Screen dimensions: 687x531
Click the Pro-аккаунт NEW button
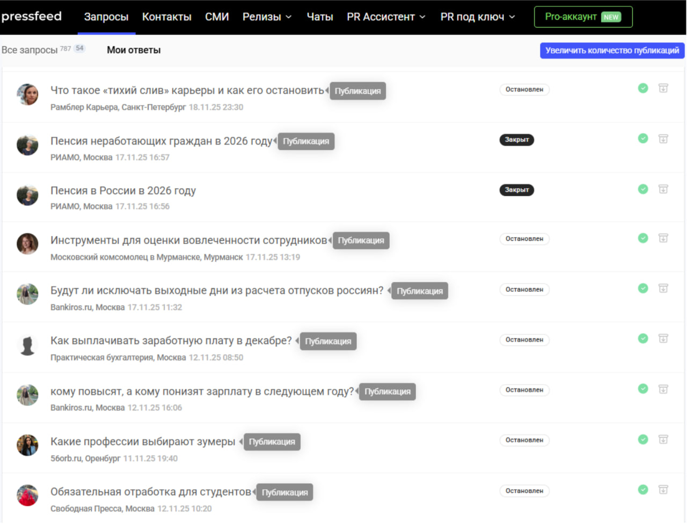tap(583, 17)
